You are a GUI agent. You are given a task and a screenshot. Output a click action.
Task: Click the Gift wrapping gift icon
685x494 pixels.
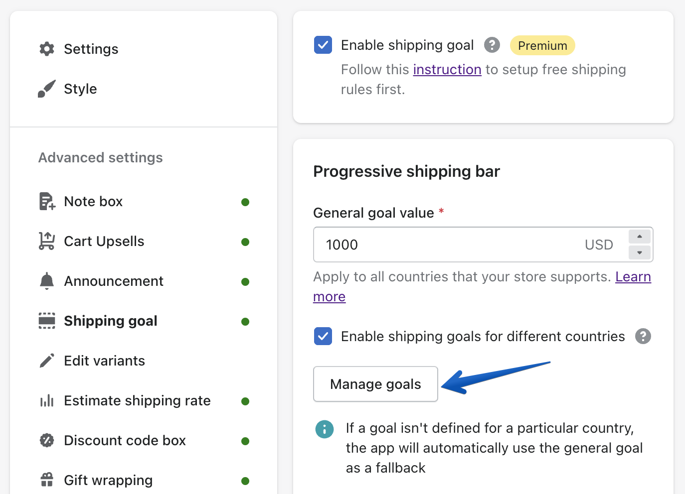(x=47, y=480)
